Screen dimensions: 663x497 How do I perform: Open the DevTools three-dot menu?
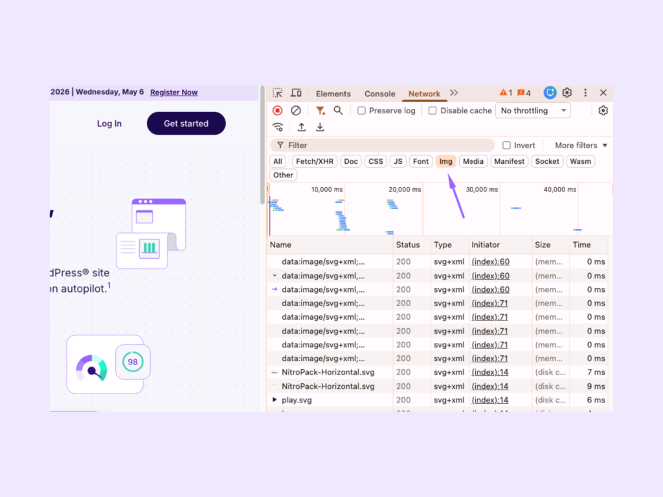point(585,93)
